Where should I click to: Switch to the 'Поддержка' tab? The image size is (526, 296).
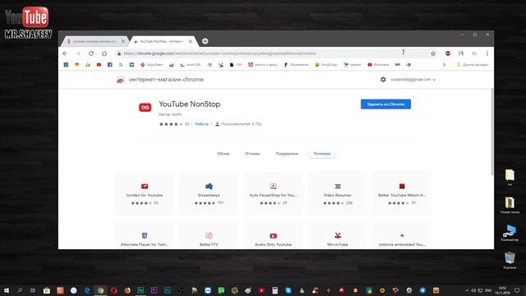click(287, 154)
